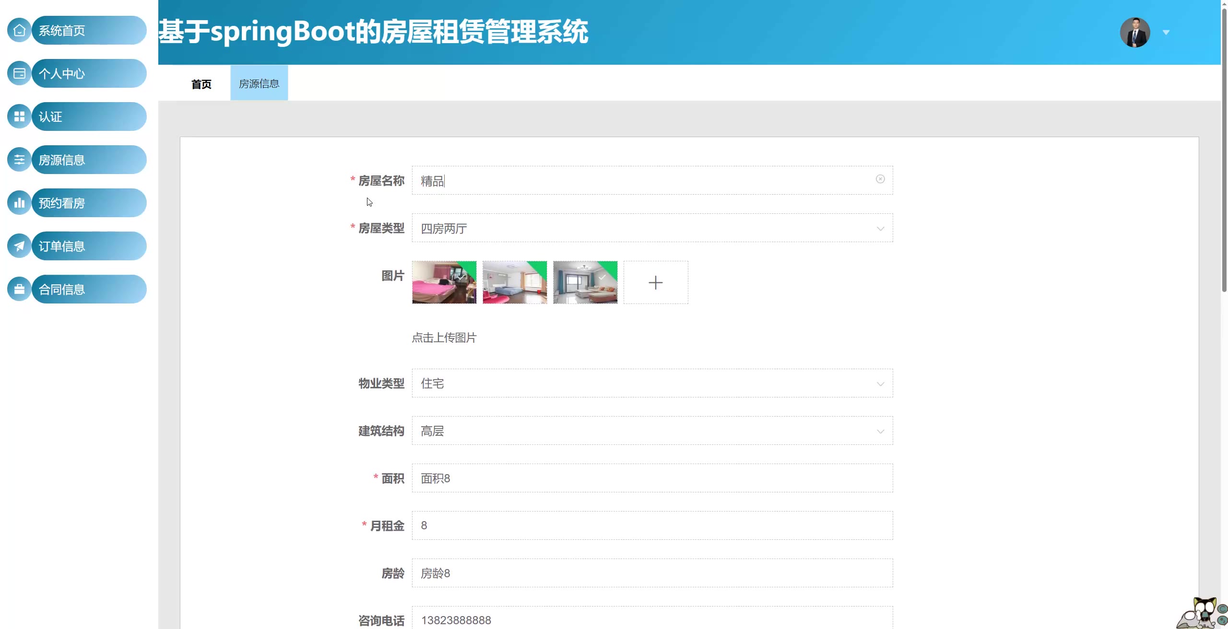The image size is (1228, 629).
Task: Clear the 房屋名称 field with its X icon
Action: pos(880,179)
